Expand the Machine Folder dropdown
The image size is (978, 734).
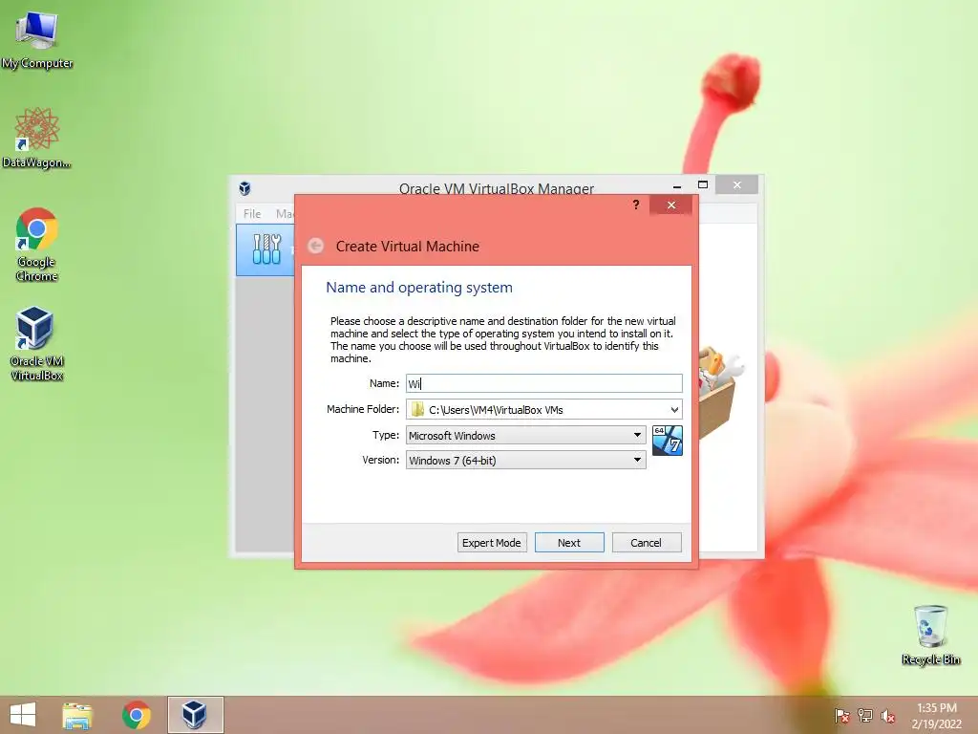(x=674, y=409)
